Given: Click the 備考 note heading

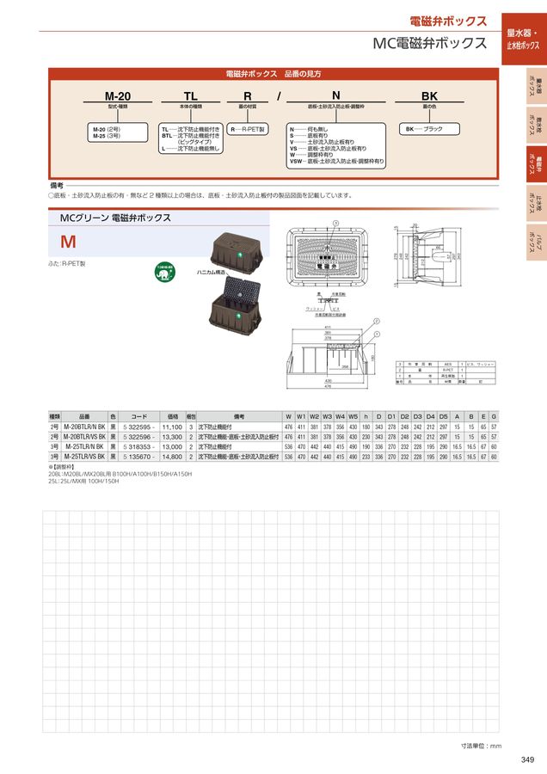Looking at the screenshot, I should coord(56,186).
